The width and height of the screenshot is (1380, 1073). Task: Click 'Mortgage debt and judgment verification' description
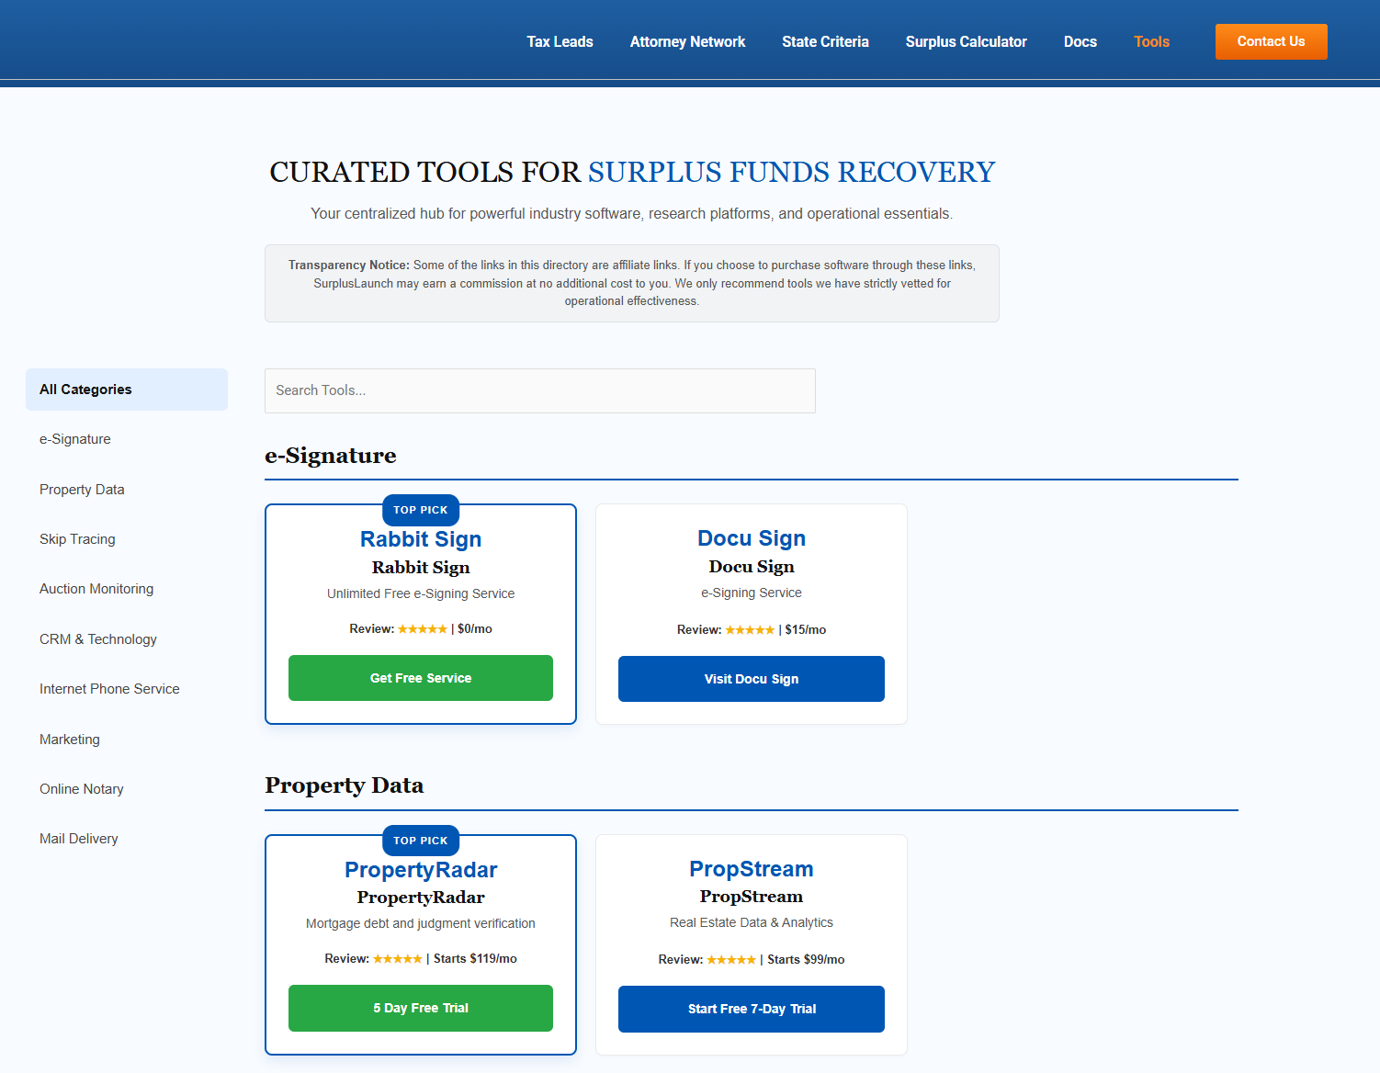point(421,923)
